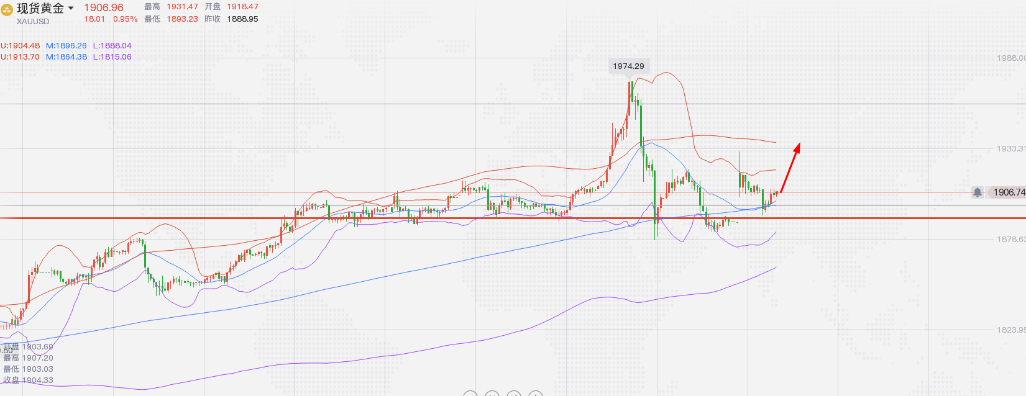
Task: Click the 1988.00 price axis label
Action: click(1010, 58)
